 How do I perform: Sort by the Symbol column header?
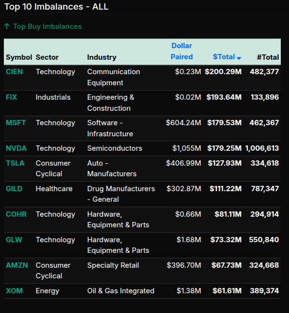19,57
